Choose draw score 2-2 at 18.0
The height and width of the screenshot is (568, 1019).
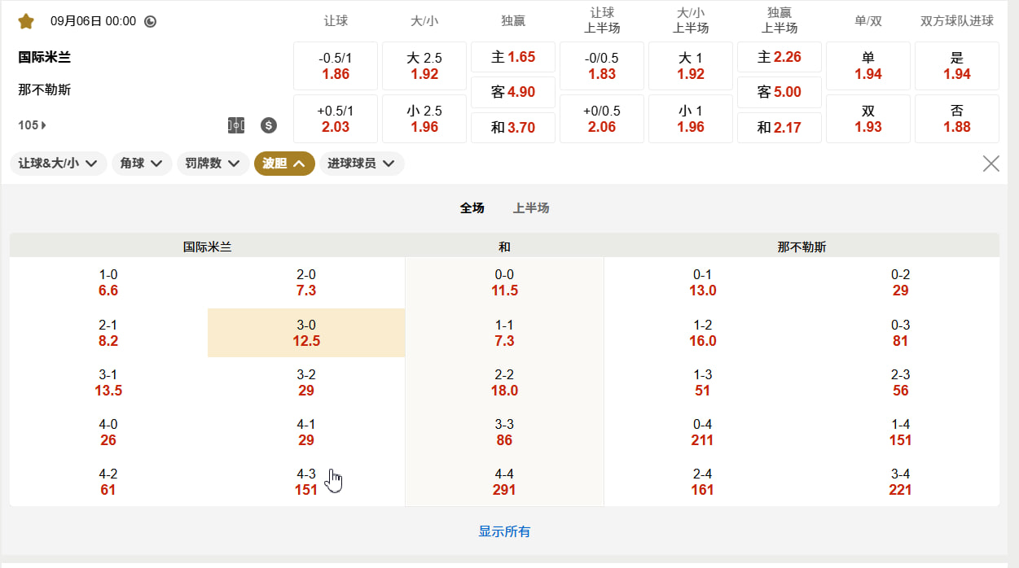(504, 382)
